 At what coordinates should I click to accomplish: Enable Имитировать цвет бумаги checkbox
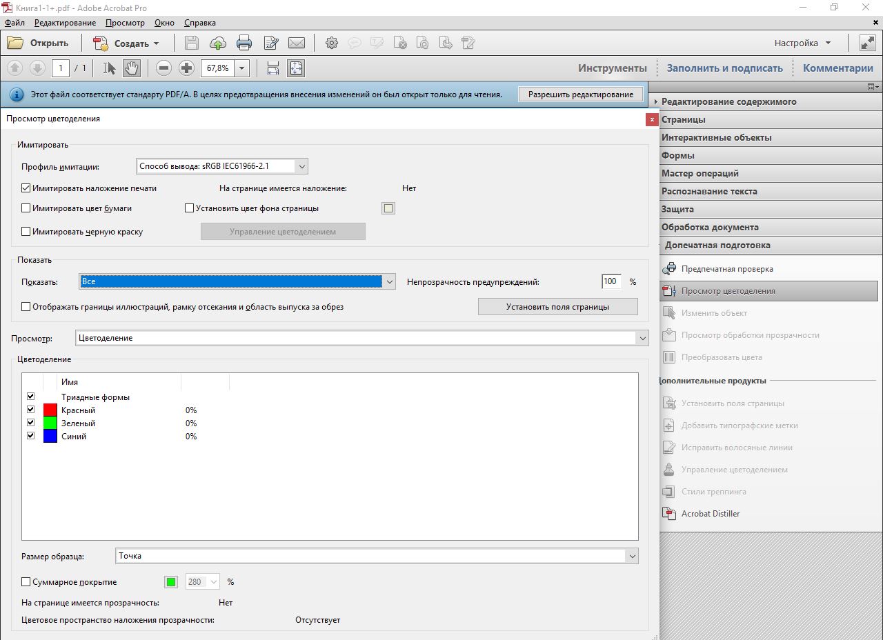pyautogui.click(x=26, y=208)
